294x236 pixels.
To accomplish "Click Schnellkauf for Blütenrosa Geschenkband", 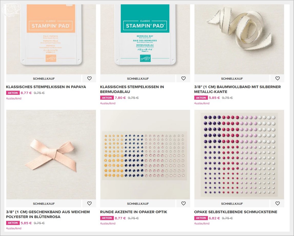I will [44, 203].
